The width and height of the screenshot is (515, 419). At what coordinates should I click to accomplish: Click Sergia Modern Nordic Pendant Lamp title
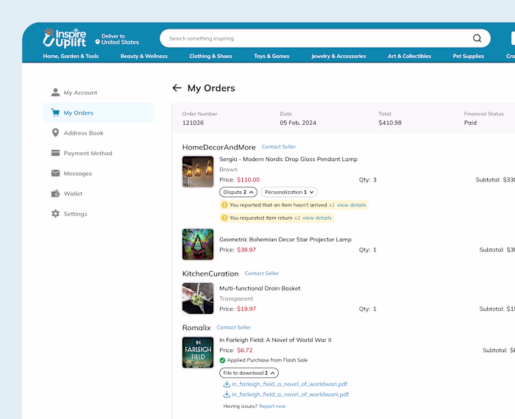tap(288, 159)
